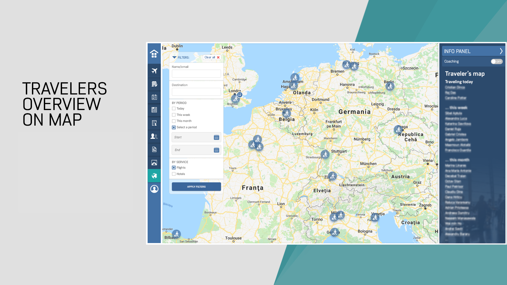The height and width of the screenshot is (285, 507).
Task: Click the traveler marker at Zürich
Action: click(x=332, y=176)
